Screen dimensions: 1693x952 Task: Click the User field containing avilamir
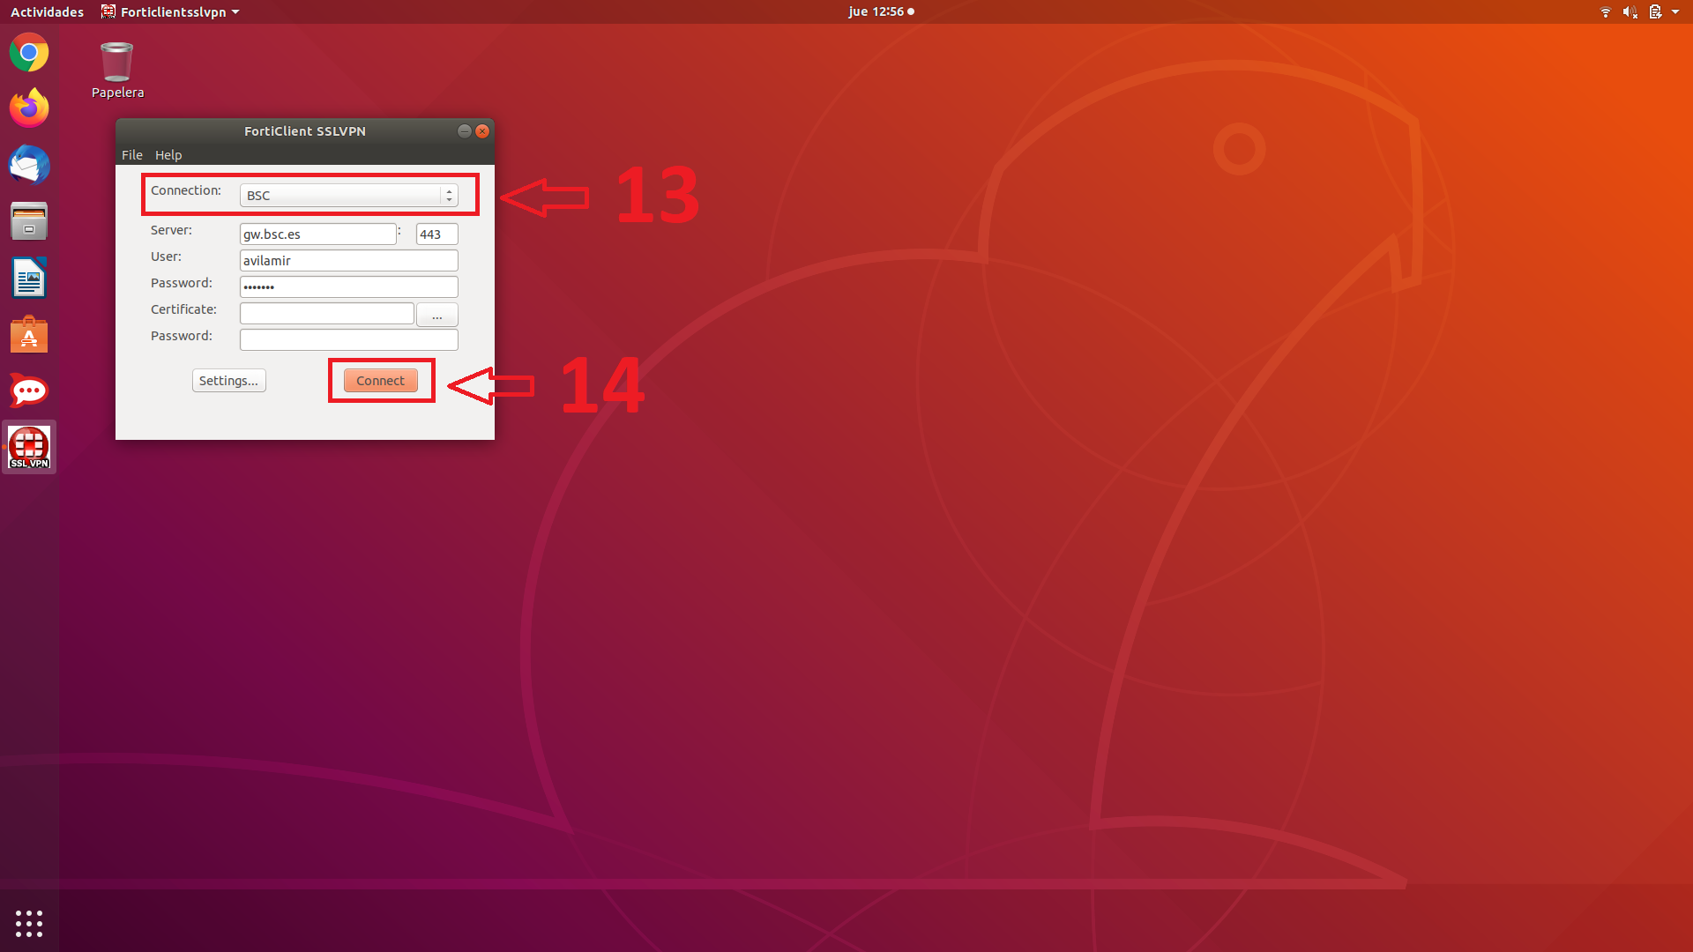click(x=348, y=261)
